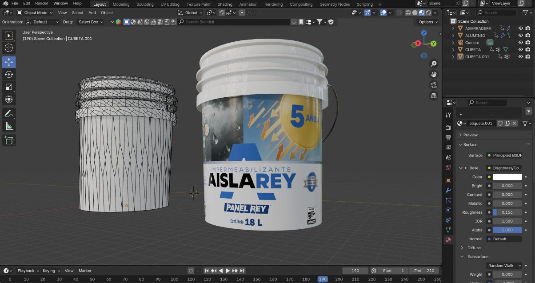Hide AGARRADERA in viewport via eye icon
The width and height of the screenshot is (535, 283).
pos(521,28)
